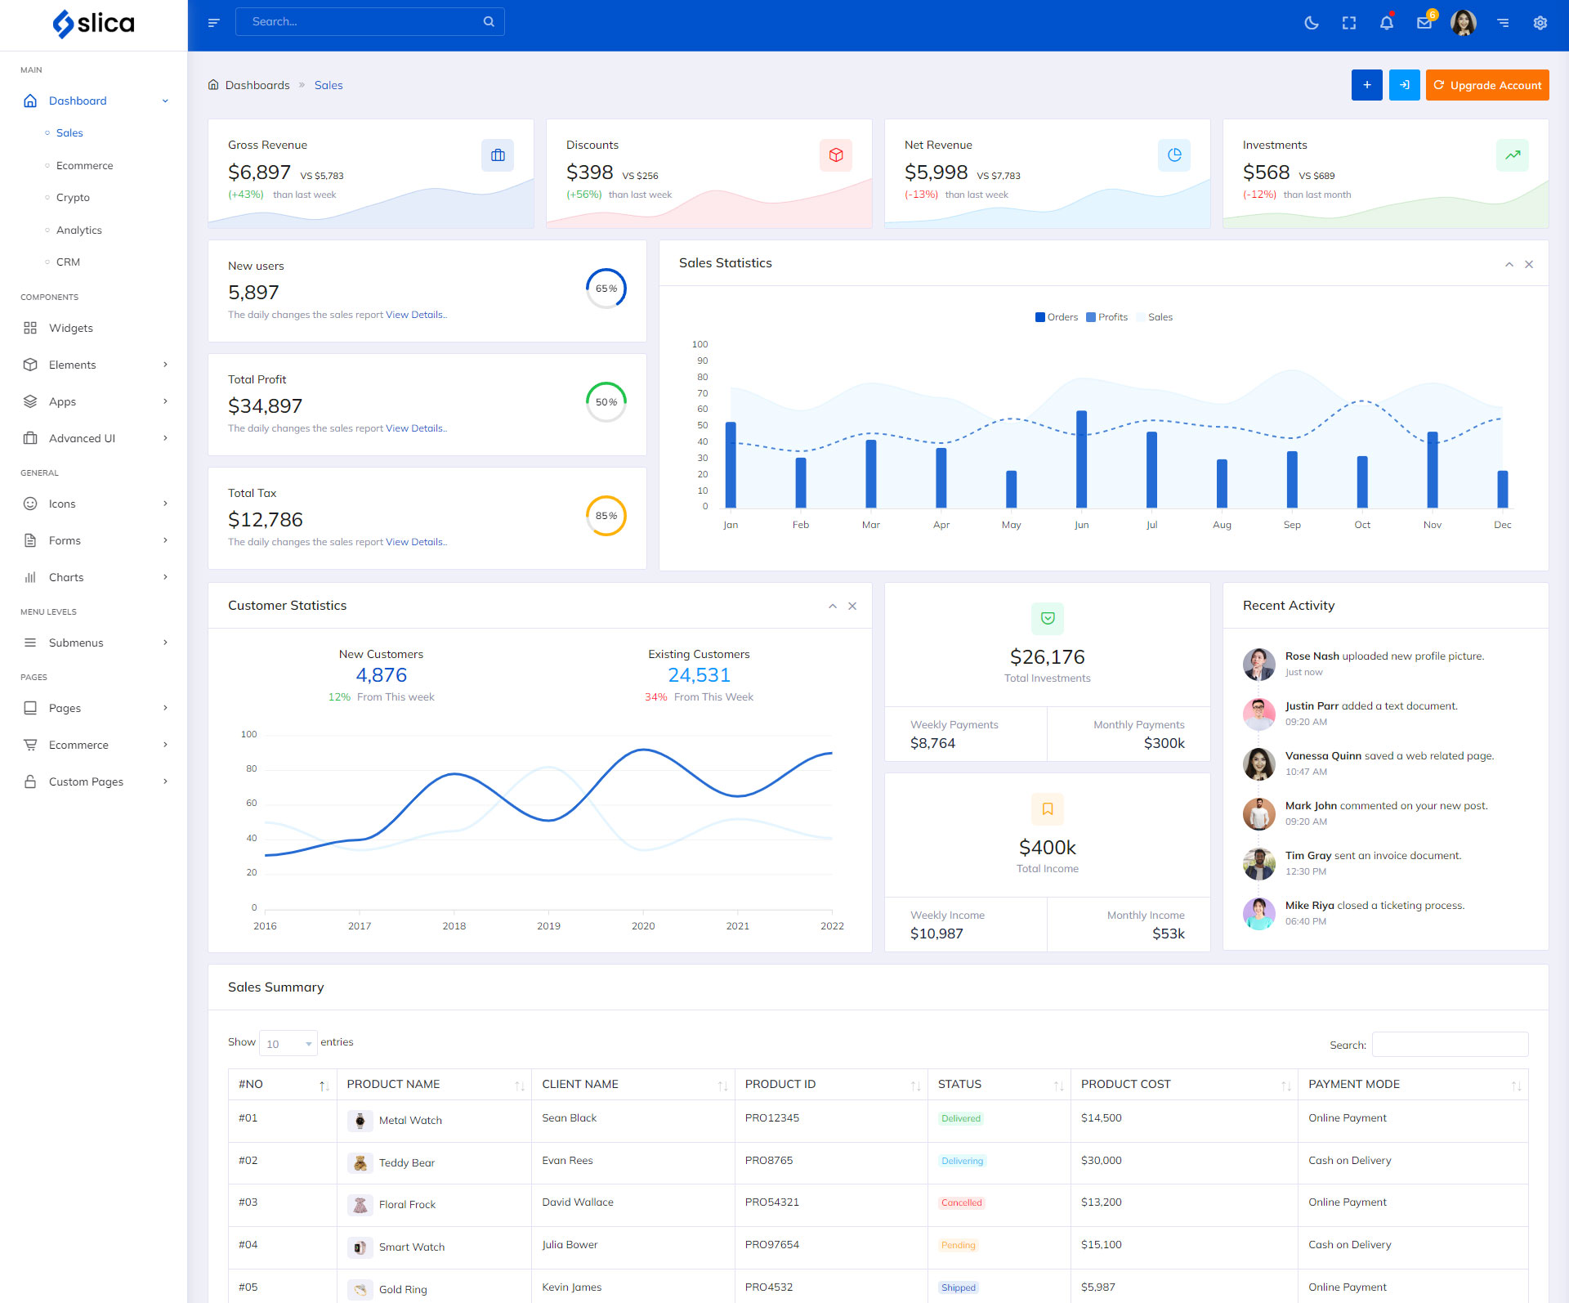Click the blue plus button
This screenshot has height=1303, width=1569.
[1366, 85]
